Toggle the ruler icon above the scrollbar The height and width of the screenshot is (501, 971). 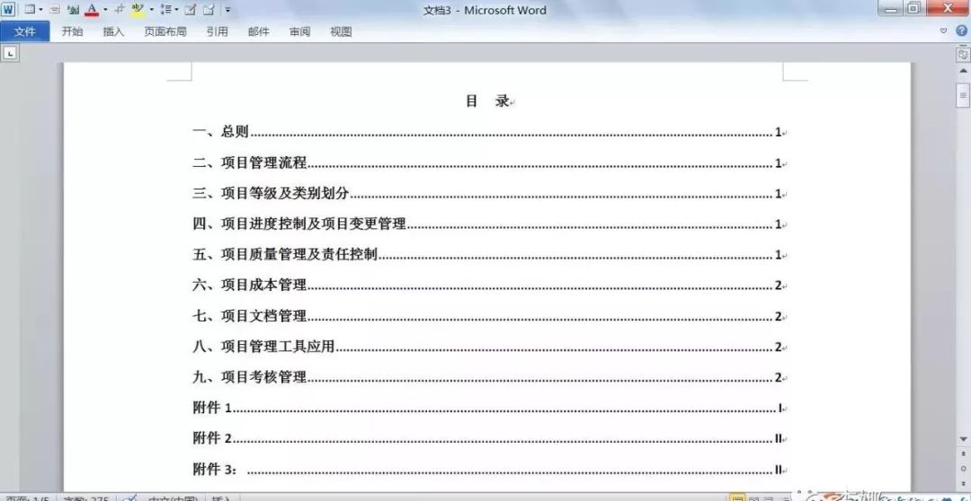click(x=962, y=55)
